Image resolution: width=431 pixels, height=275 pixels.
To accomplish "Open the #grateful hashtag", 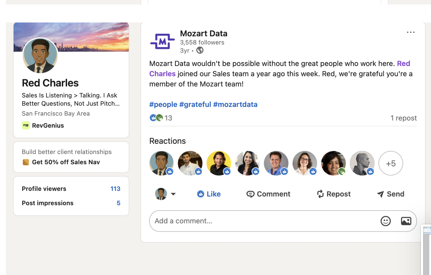I will point(195,105).
